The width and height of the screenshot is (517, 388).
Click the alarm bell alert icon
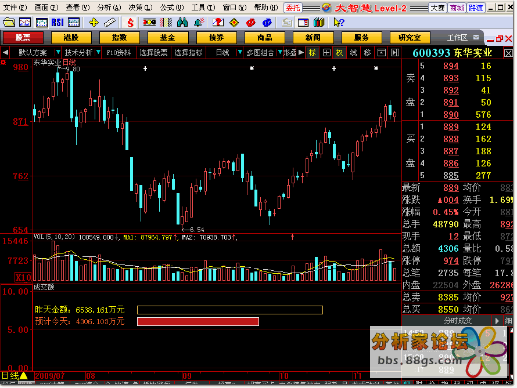coord(199,23)
